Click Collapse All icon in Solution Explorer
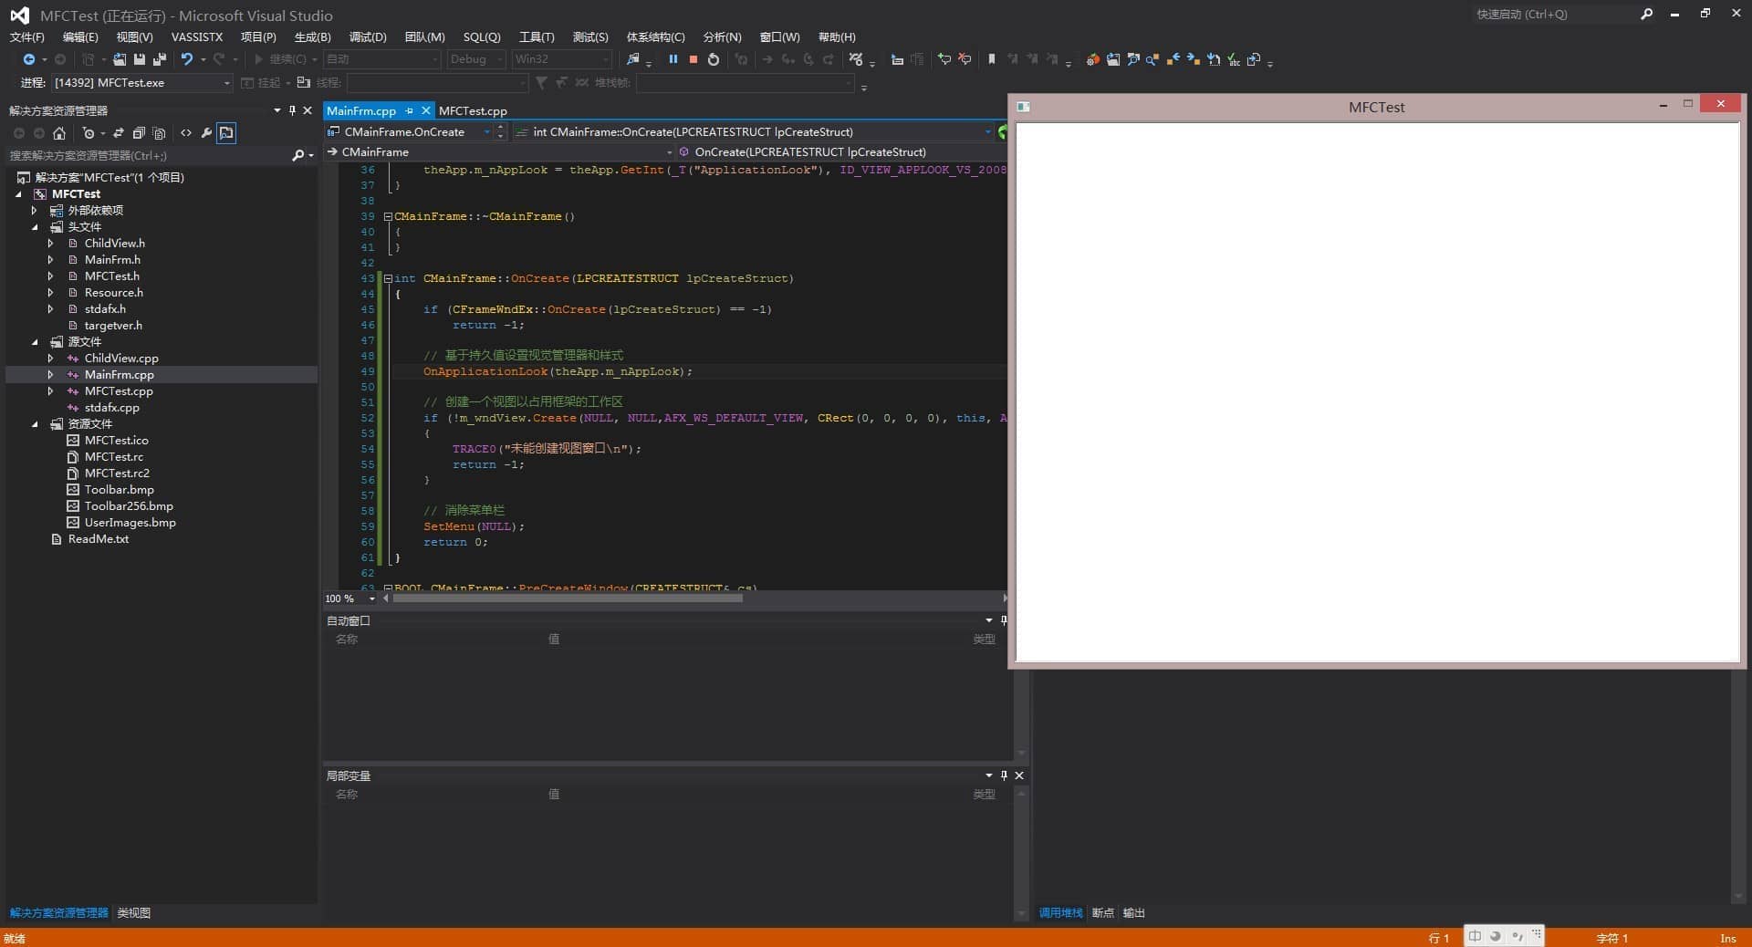The image size is (1752, 947). point(139,133)
